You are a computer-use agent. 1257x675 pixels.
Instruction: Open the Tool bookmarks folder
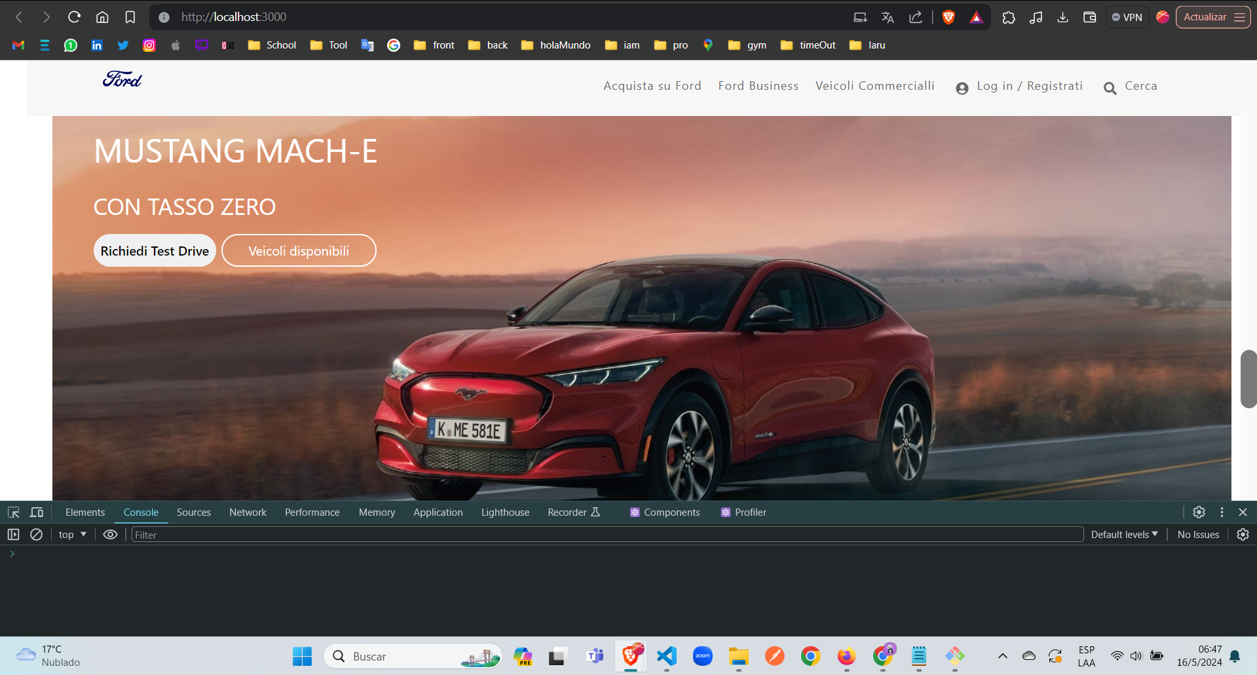(329, 45)
